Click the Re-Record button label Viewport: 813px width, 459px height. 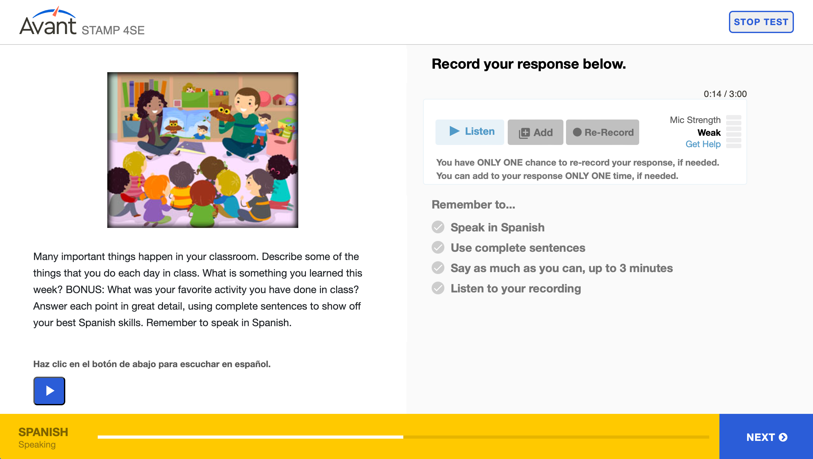[x=609, y=132]
